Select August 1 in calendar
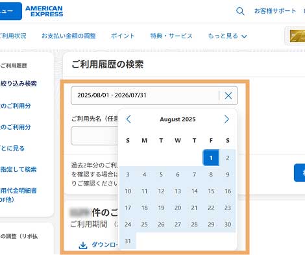Screen dimensions: 305x255 211,158
